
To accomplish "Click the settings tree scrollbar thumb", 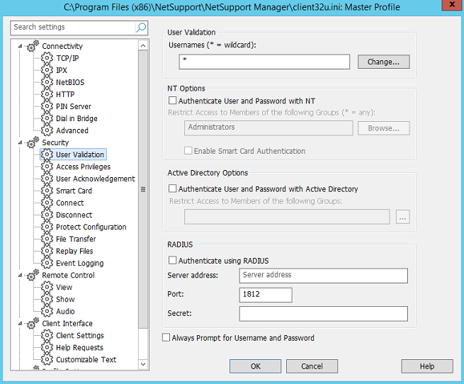I will pyautogui.click(x=143, y=189).
